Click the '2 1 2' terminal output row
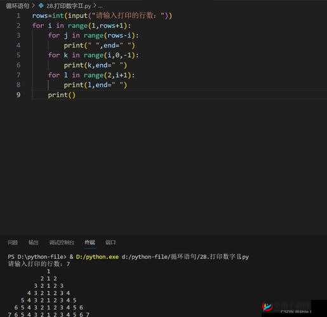327x317 pixels. (49, 278)
